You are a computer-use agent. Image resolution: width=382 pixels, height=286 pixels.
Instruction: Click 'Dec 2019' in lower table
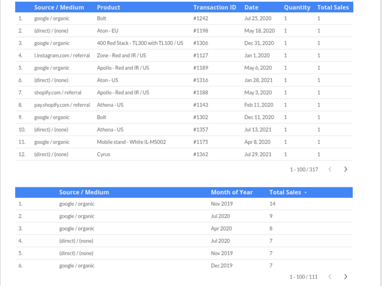pos(222,265)
